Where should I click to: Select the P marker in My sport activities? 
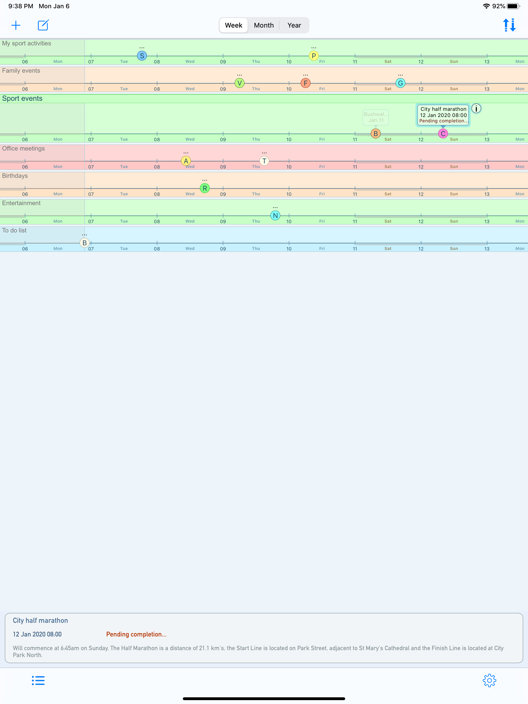coord(314,56)
